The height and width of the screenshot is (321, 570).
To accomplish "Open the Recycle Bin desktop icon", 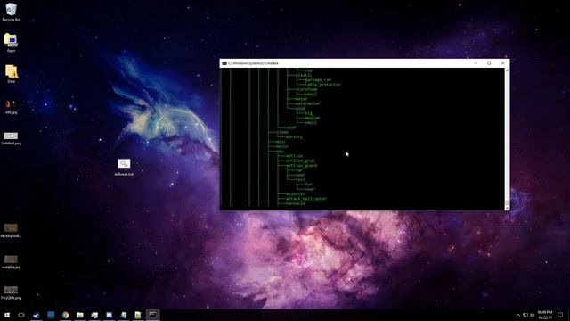I will tap(11, 12).
